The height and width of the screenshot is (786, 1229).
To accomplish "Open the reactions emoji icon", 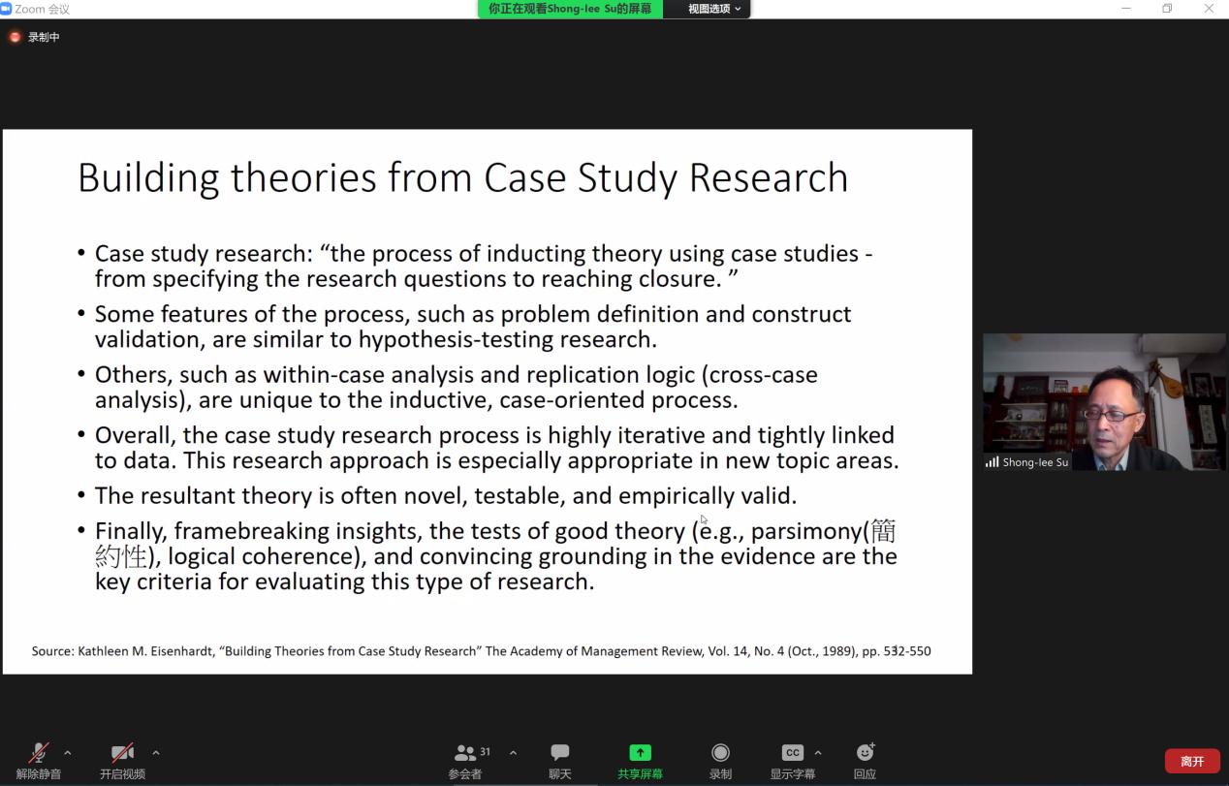I will tap(865, 753).
